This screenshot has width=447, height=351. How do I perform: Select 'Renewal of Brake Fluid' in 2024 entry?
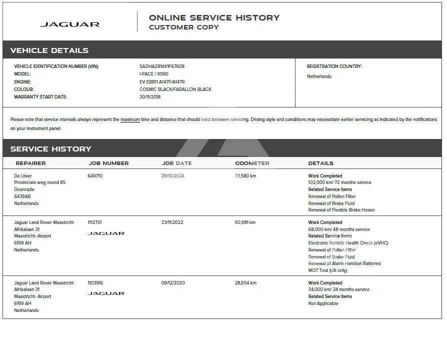(331, 203)
